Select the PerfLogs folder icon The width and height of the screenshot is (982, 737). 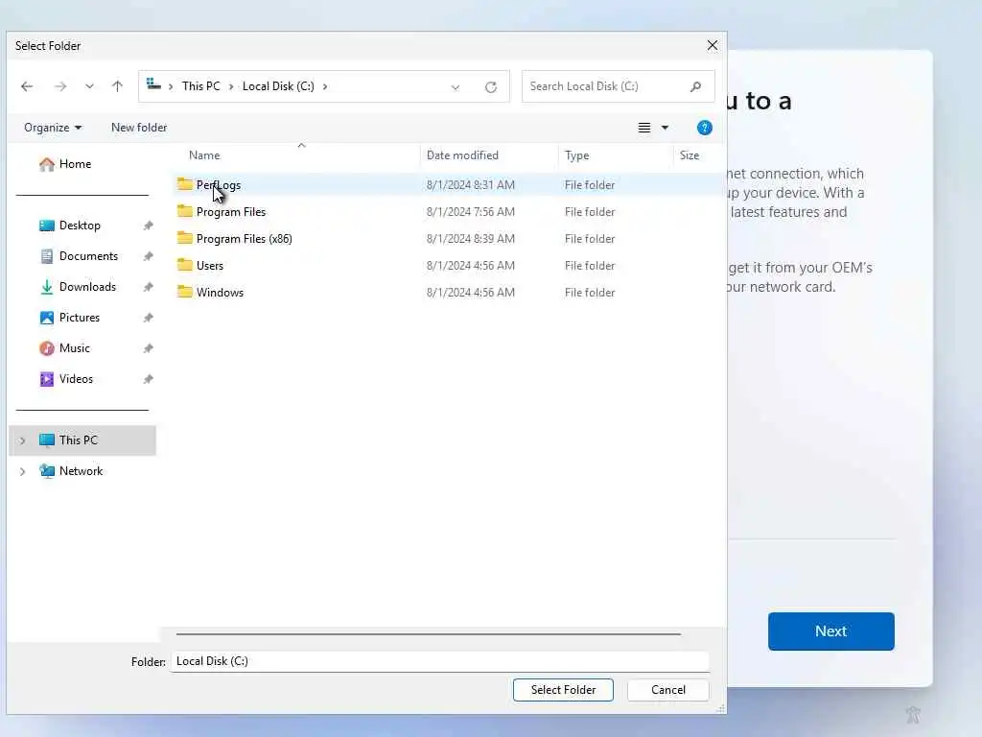click(185, 183)
